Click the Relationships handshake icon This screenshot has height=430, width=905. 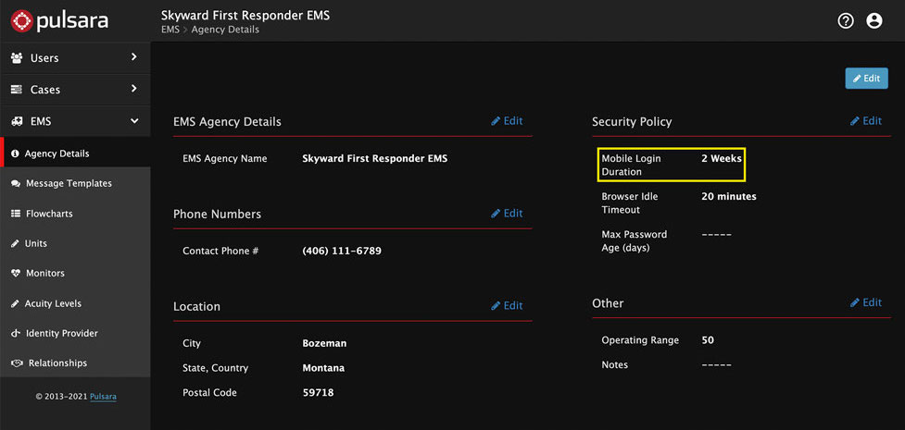[16, 363]
